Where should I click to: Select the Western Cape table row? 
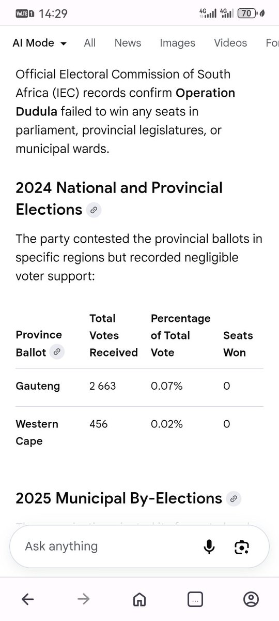(x=139, y=433)
